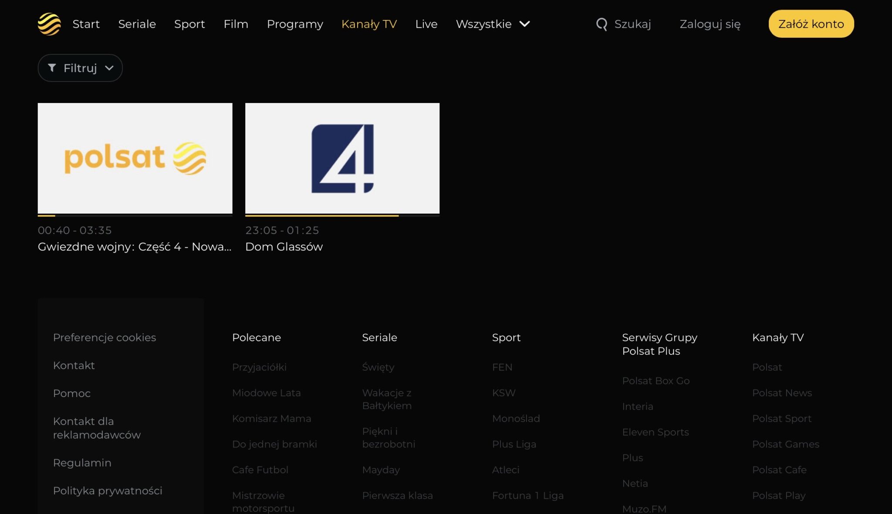Select the Film menu item
Screen dimensions: 892x514
click(236, 24)
